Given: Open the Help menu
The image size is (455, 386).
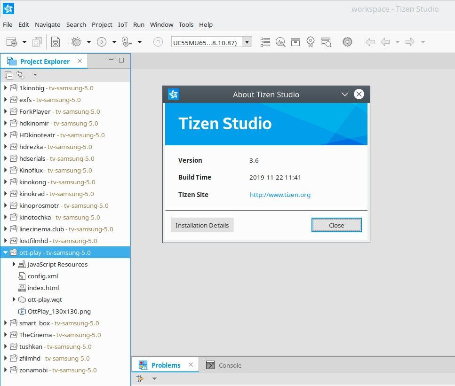Looking at the screenshot, I should [206, 24].
